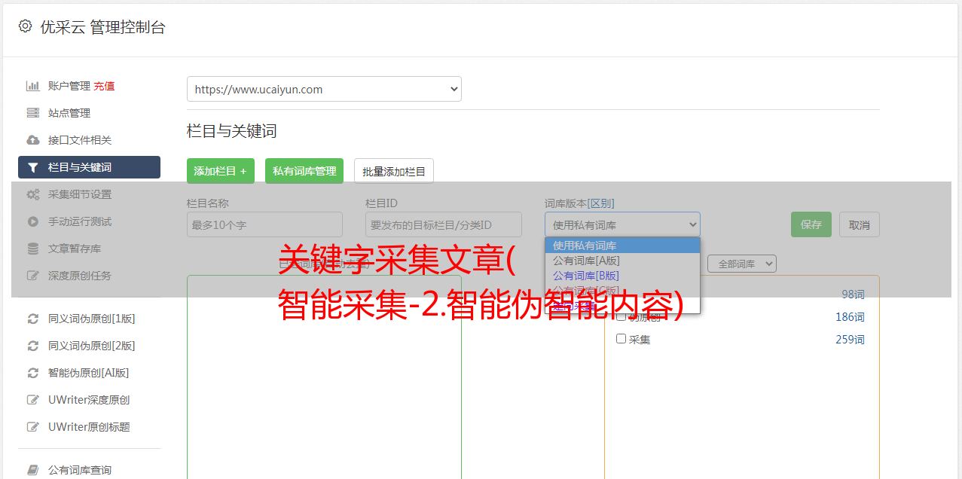Tick the 采集 checkbox
962x479 pixels.
pyautogui.click(x=621, y=339)
